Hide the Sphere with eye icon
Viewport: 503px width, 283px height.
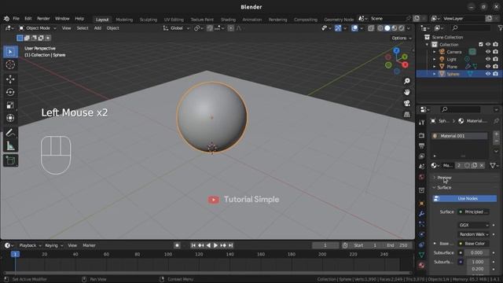(x=488, y=74)
